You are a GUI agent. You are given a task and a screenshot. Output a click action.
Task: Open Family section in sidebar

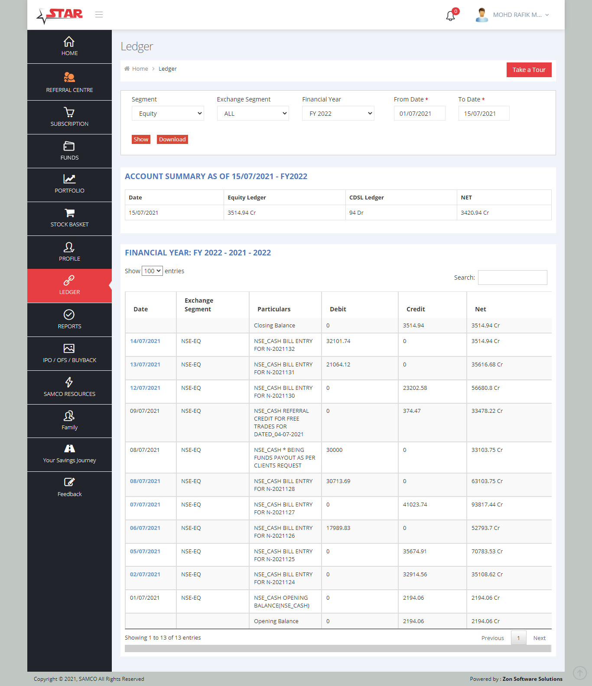coord(69,421)
